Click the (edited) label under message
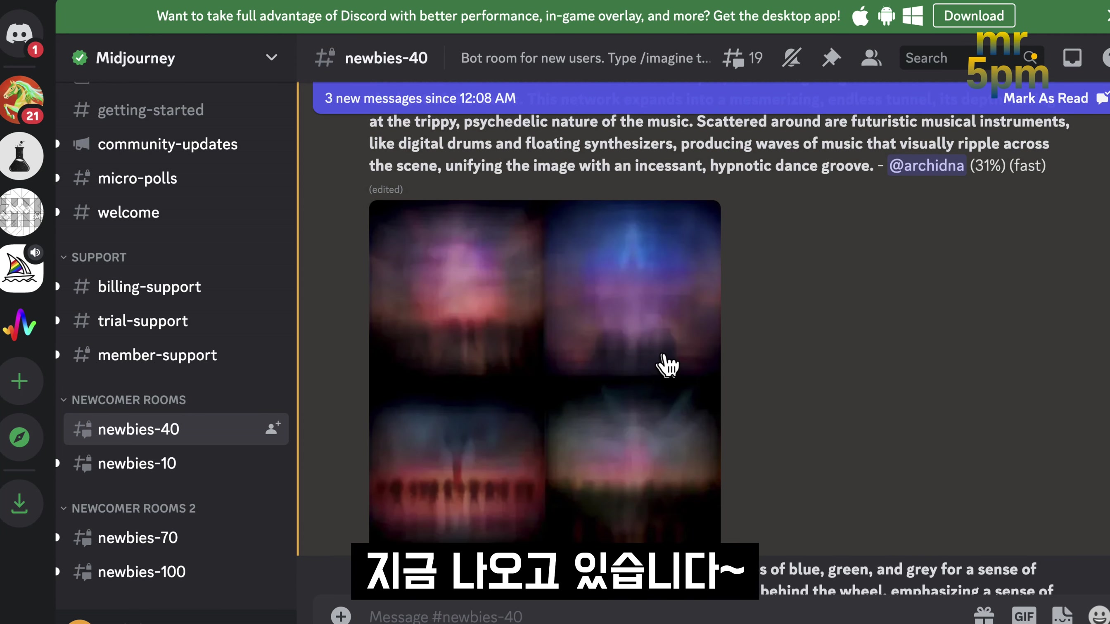This screenshot has width=1110, height=624. pos(386,189)
